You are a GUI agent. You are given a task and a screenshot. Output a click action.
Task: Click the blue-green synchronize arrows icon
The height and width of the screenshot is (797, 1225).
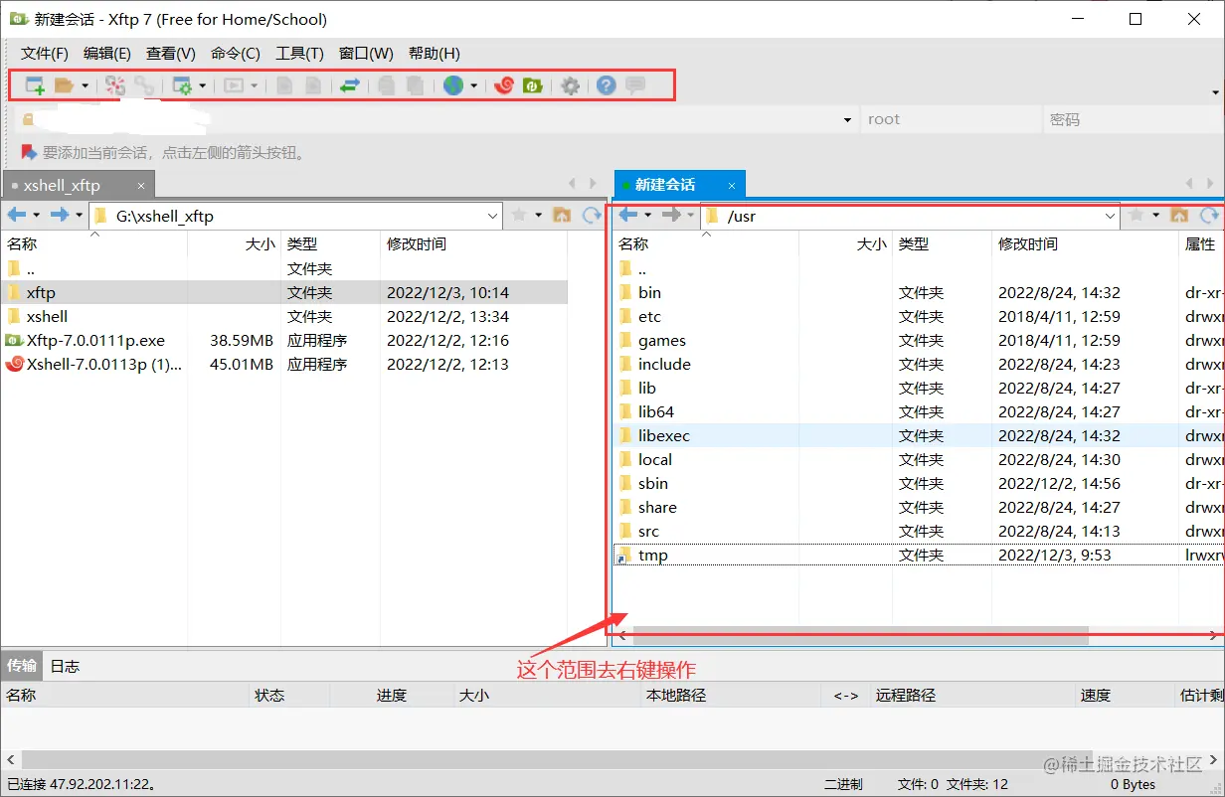[349, 85]
